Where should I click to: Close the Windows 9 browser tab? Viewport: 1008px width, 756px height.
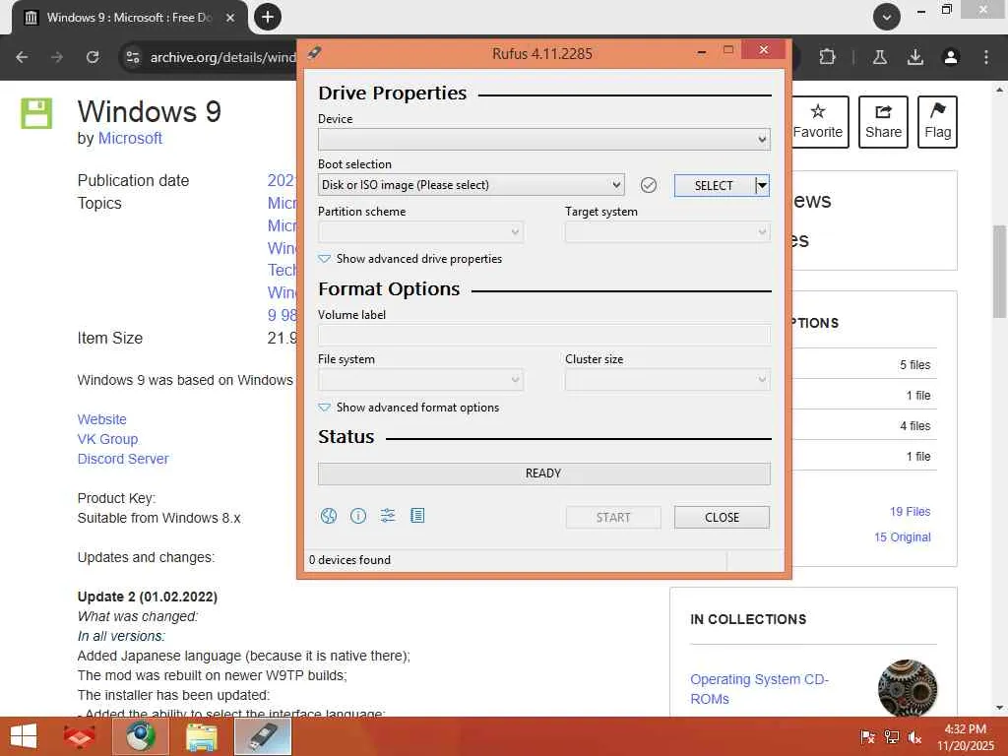(230, 18)
